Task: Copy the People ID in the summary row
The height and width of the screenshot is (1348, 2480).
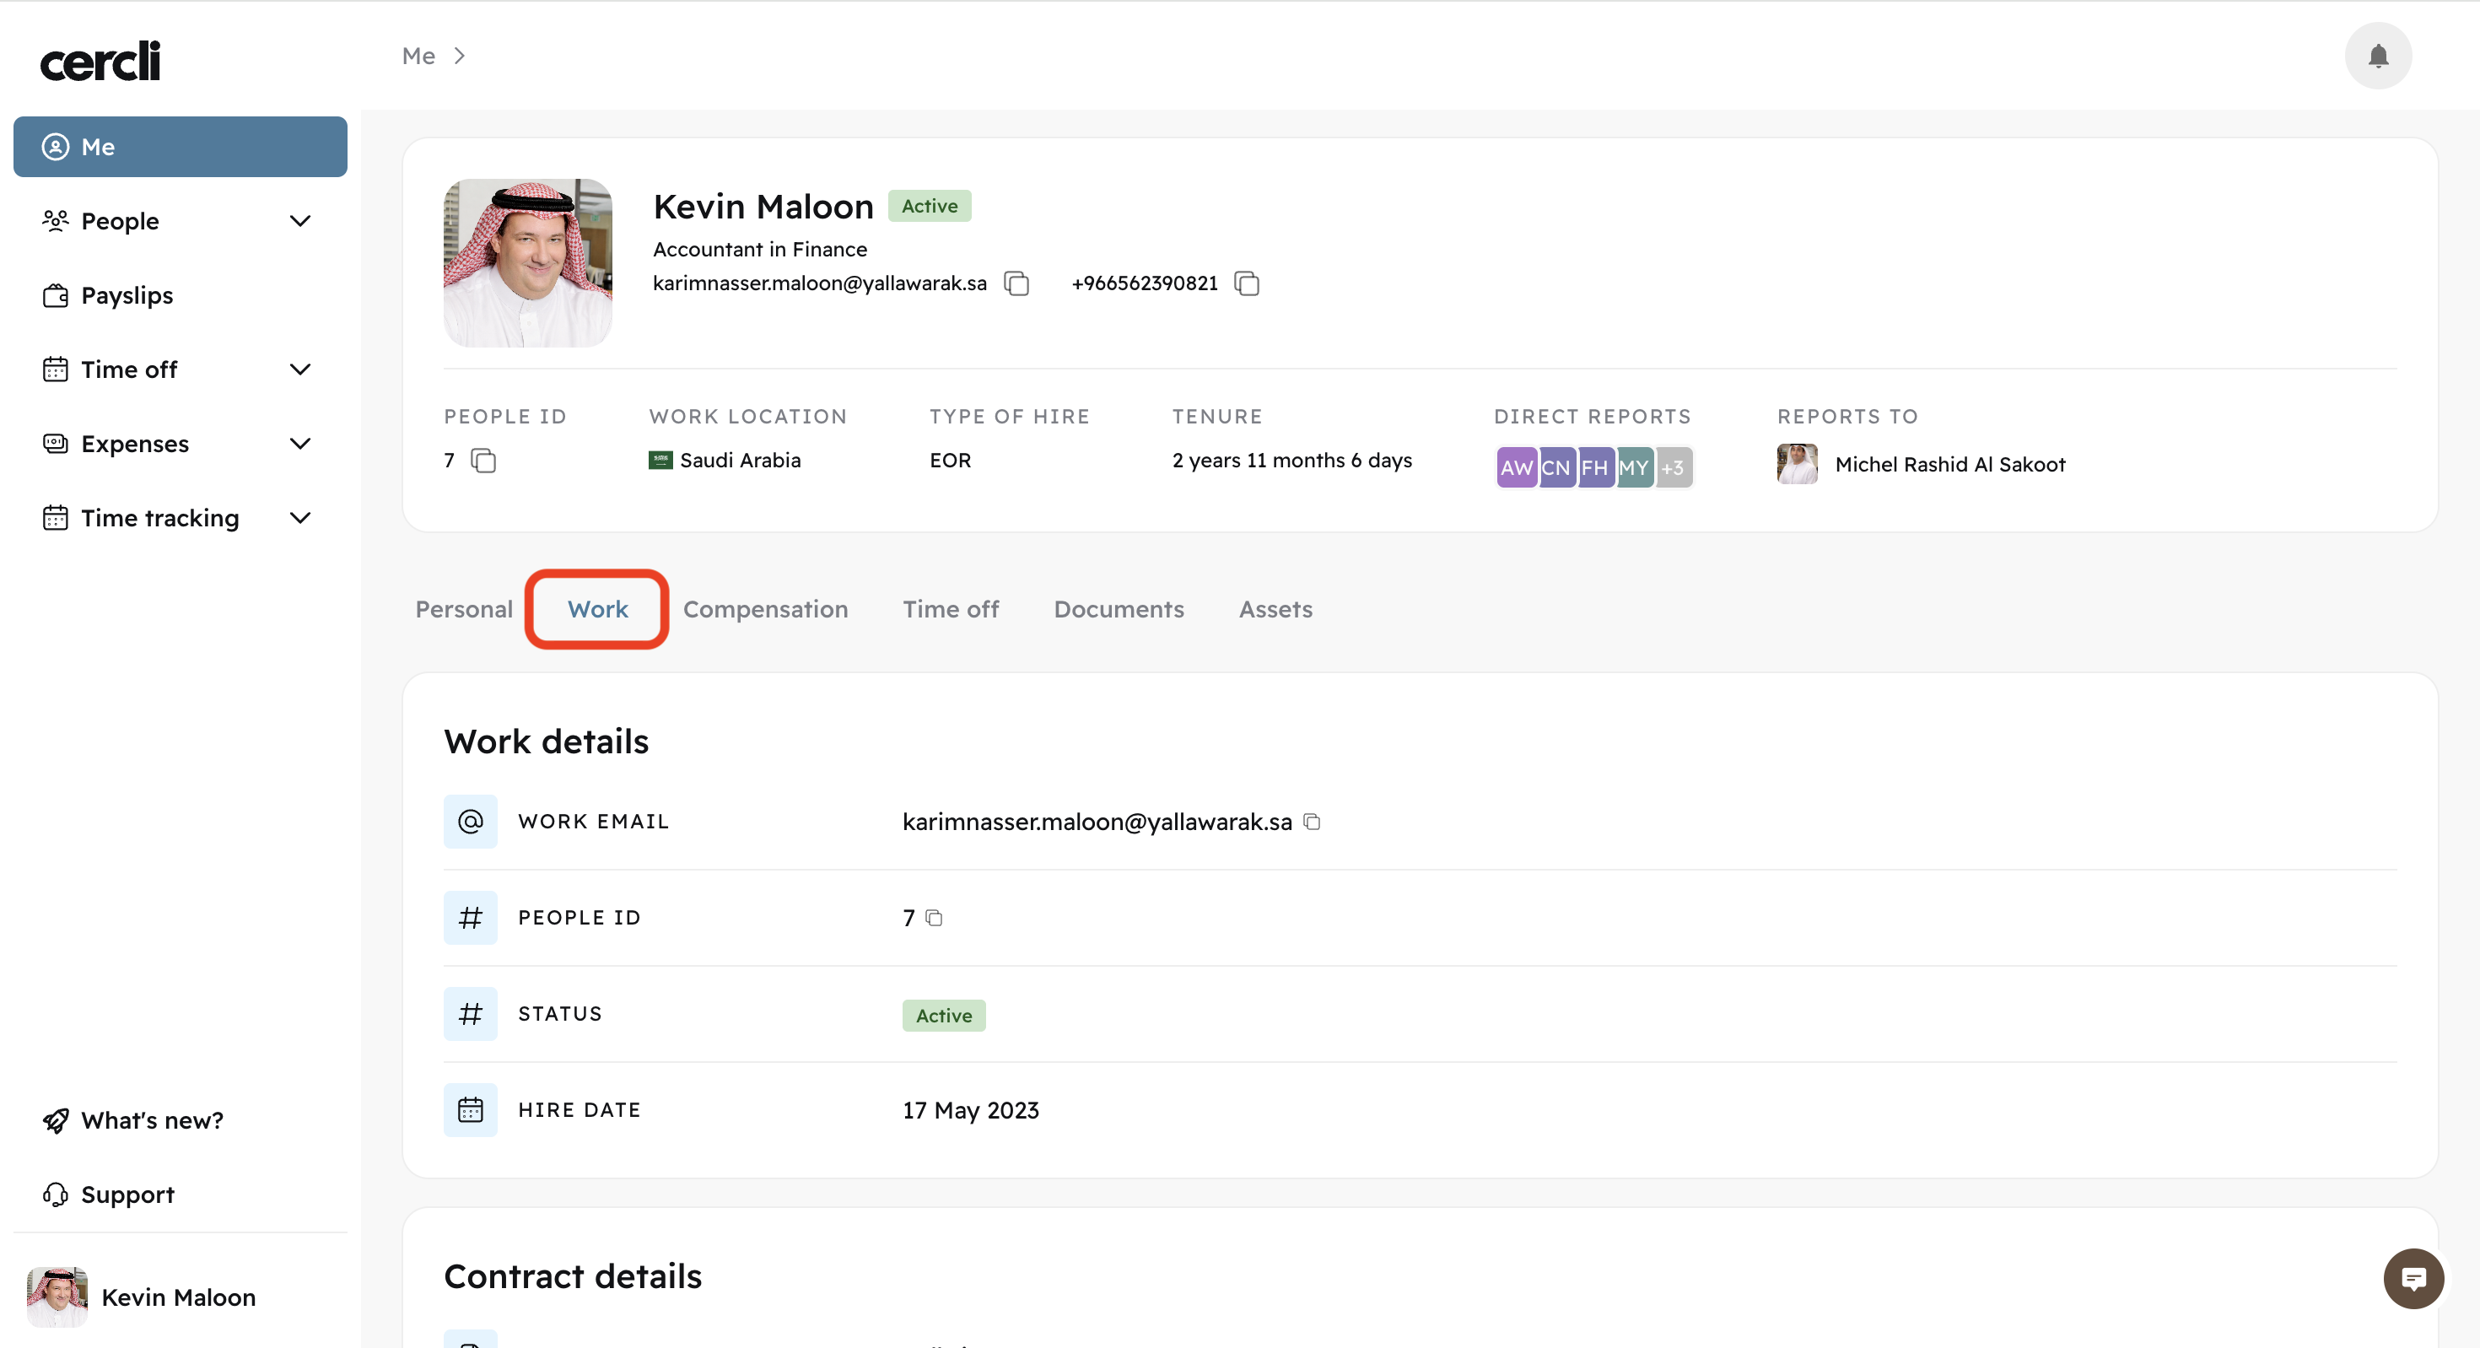Action: pos(483,461)
